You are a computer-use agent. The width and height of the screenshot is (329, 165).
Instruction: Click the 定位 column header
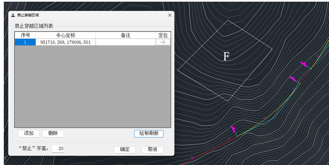[163, 35]
